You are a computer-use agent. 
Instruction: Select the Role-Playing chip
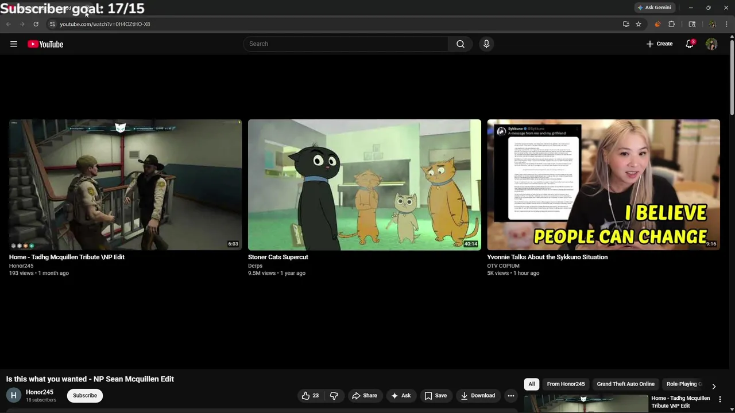pos(684,384)
